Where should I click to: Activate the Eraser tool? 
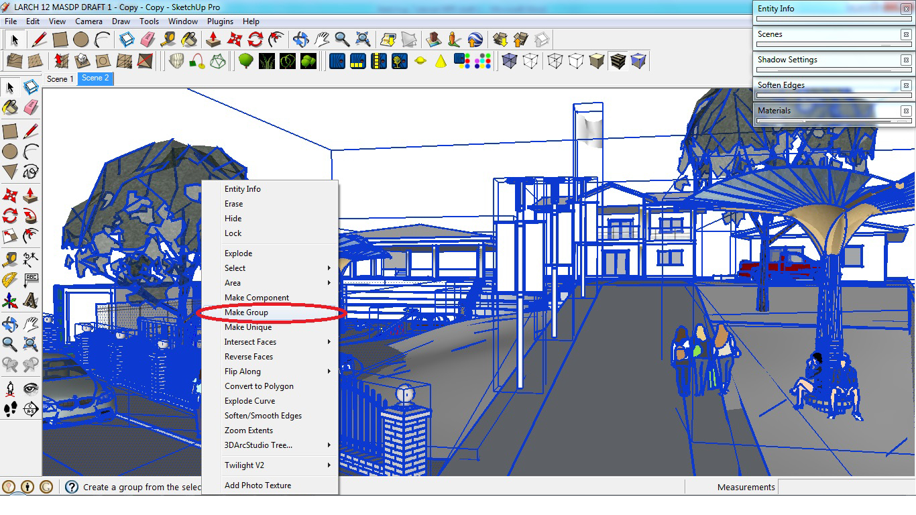(32, 107)
